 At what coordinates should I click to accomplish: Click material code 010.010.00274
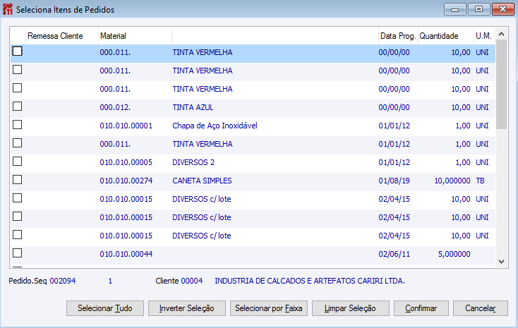point(126,181)
